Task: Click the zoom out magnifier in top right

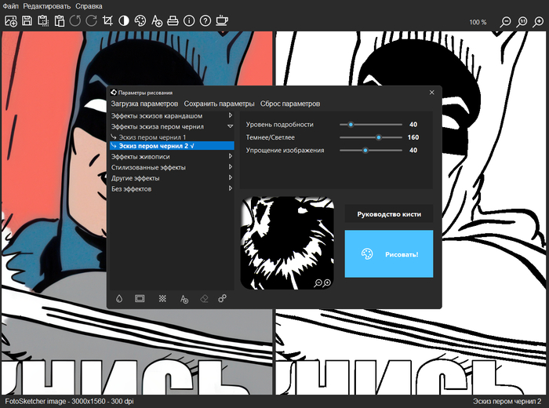Action: pos(506,22)
